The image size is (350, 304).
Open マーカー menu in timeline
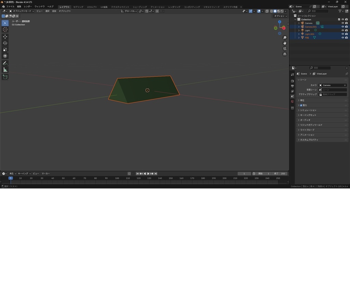pos(46,174)
